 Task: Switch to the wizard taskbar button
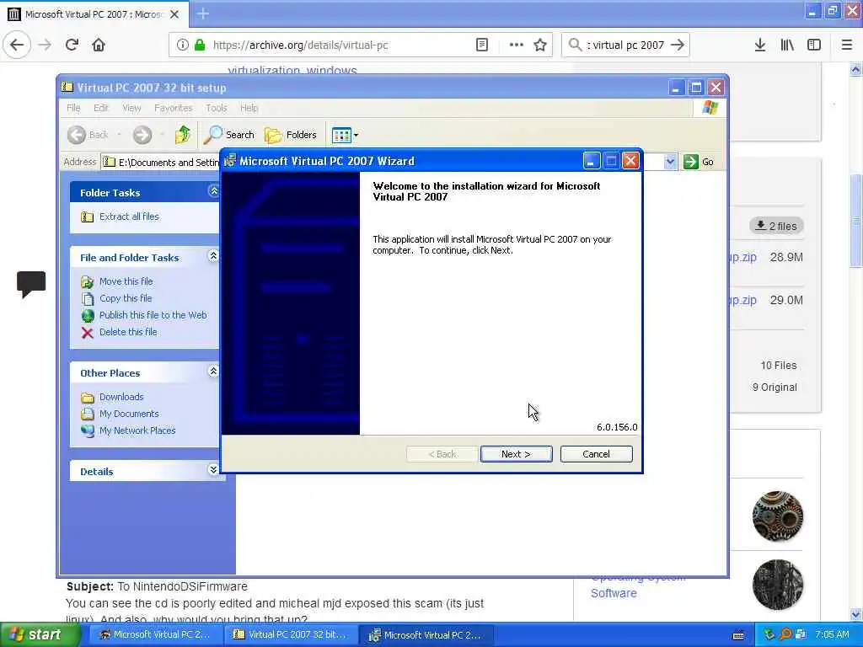pos(426,635)
